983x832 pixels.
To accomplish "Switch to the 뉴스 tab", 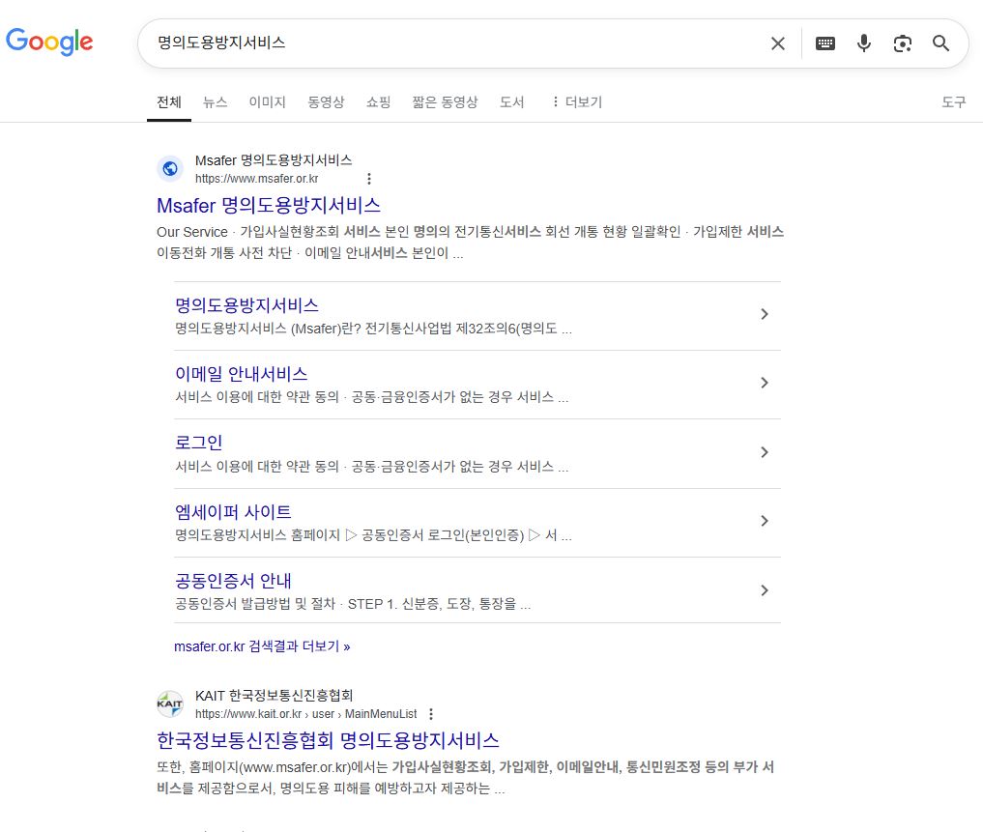I will 215,101.
